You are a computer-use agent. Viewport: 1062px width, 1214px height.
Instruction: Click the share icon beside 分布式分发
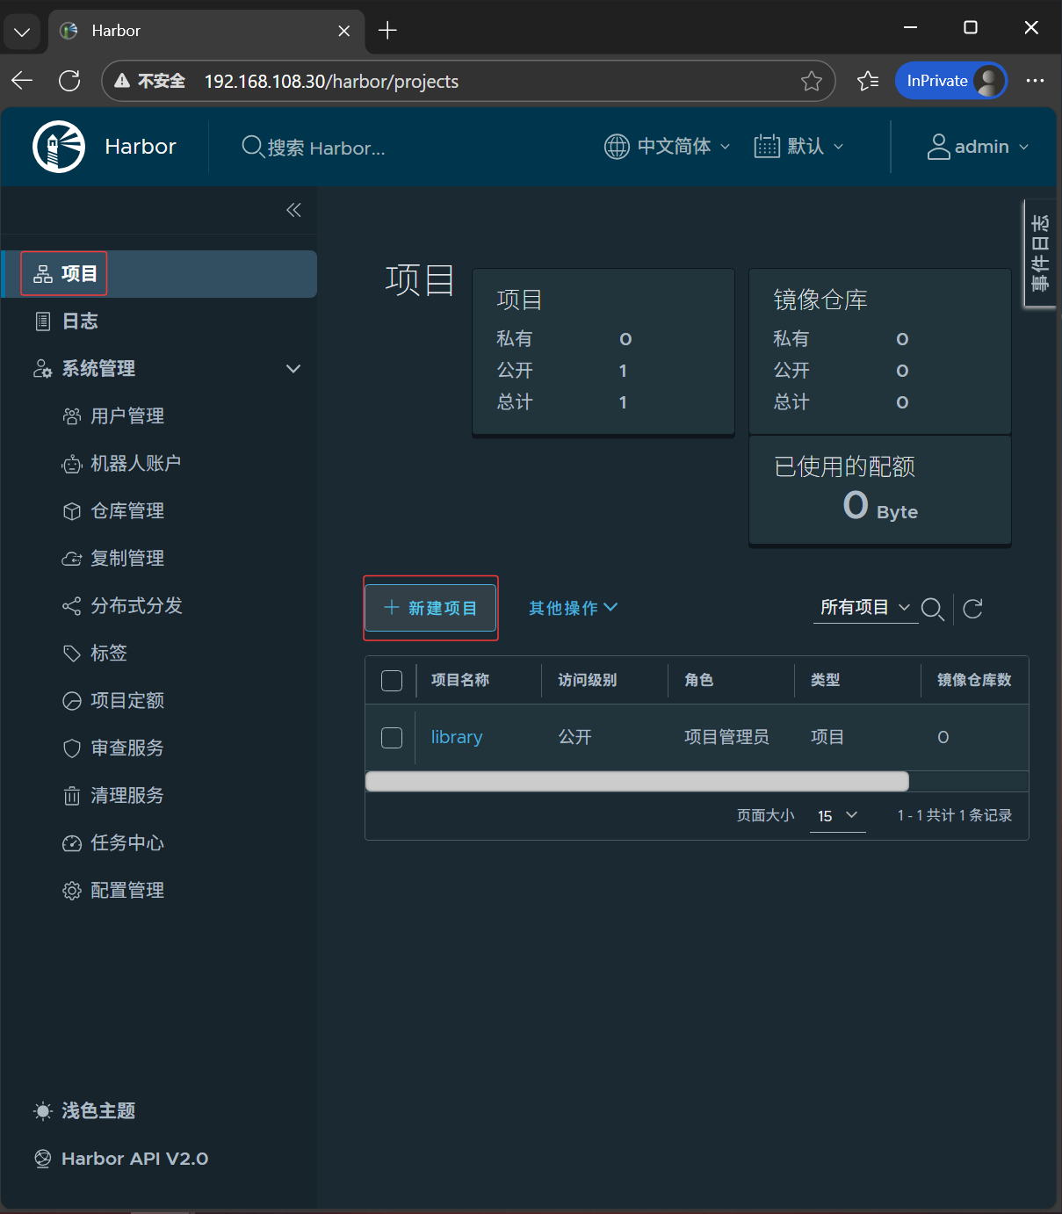(72, 606)
